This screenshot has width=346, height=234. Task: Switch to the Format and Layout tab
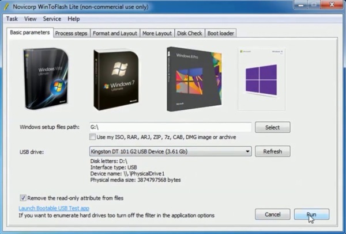coord(115,33)
